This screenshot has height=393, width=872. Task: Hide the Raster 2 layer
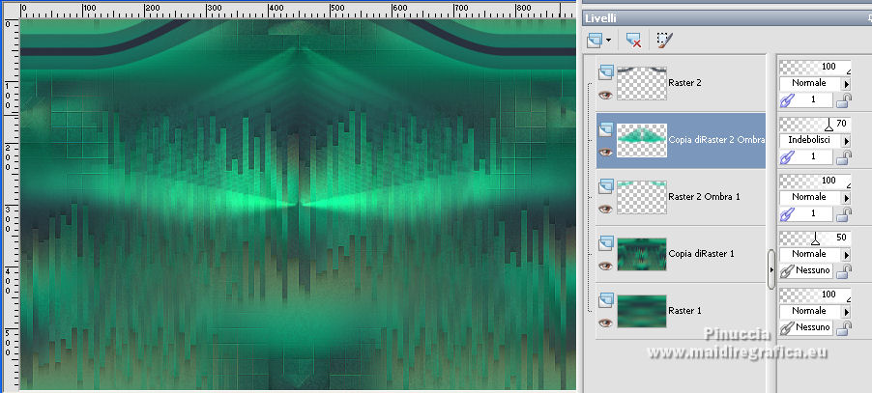click(605, 95)
